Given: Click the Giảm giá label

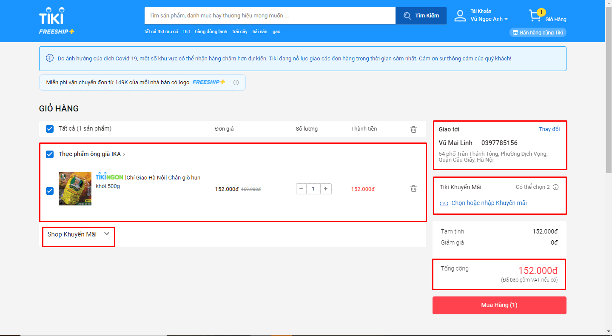Looking at the screenshot, I should pyautogui.click(x=453, y=243).
